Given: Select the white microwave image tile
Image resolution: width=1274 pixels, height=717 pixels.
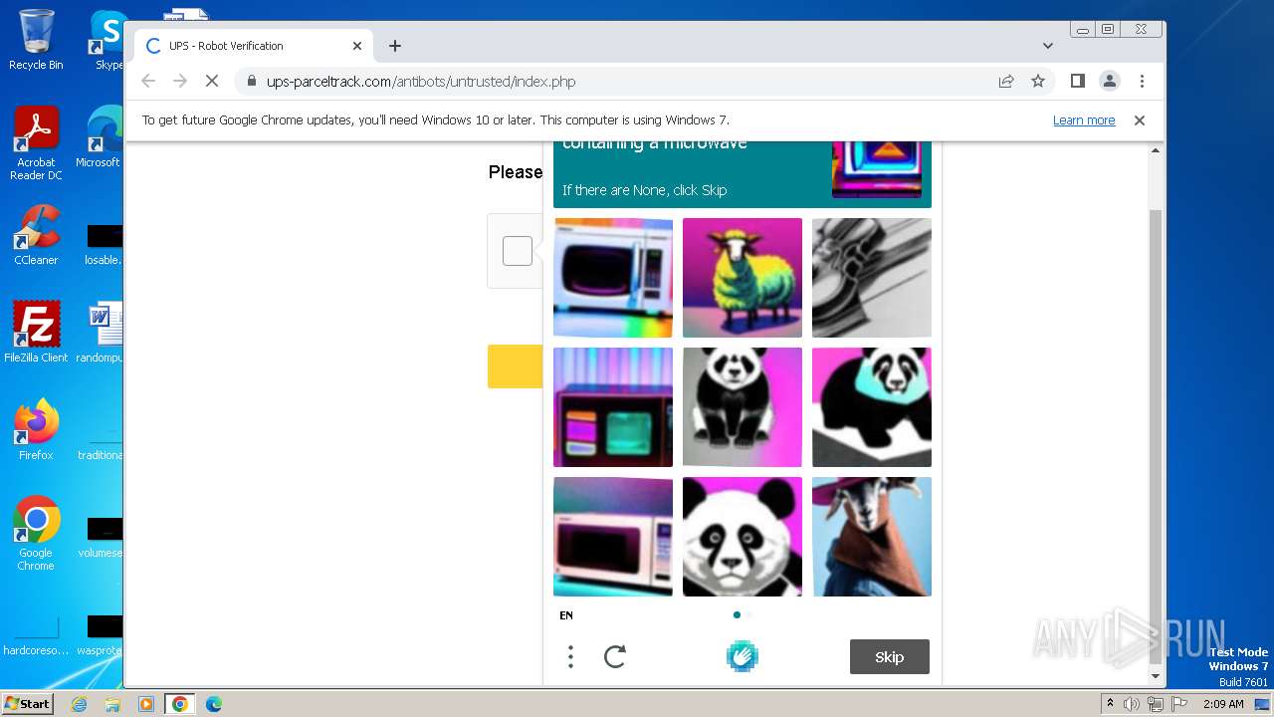Looking at the screenshot, I should point(613,278).
